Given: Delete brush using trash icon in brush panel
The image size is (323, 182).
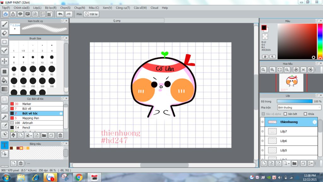Looking at the screenshot, I should point(60,135).
